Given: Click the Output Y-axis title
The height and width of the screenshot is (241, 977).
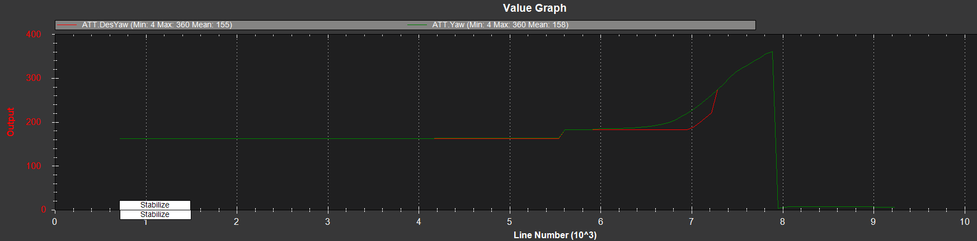Looking at the screenshot, I should (11, 122).
